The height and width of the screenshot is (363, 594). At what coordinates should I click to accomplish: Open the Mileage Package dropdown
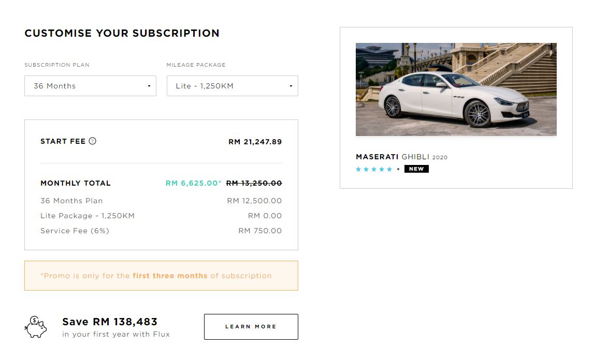pyautogui.click(x=232, y=86)
